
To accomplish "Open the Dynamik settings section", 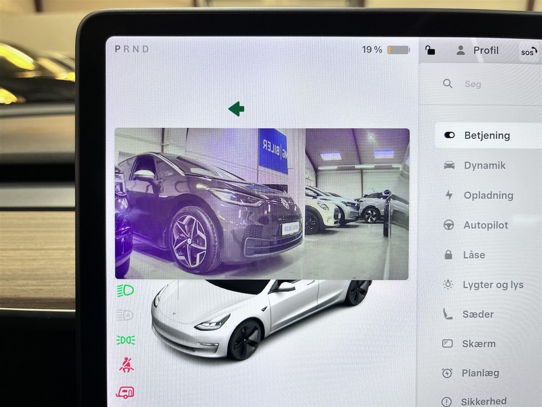I will (484, 165).
